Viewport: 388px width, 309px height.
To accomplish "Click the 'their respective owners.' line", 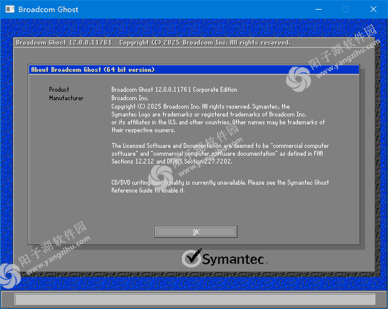I will (143, 130).
